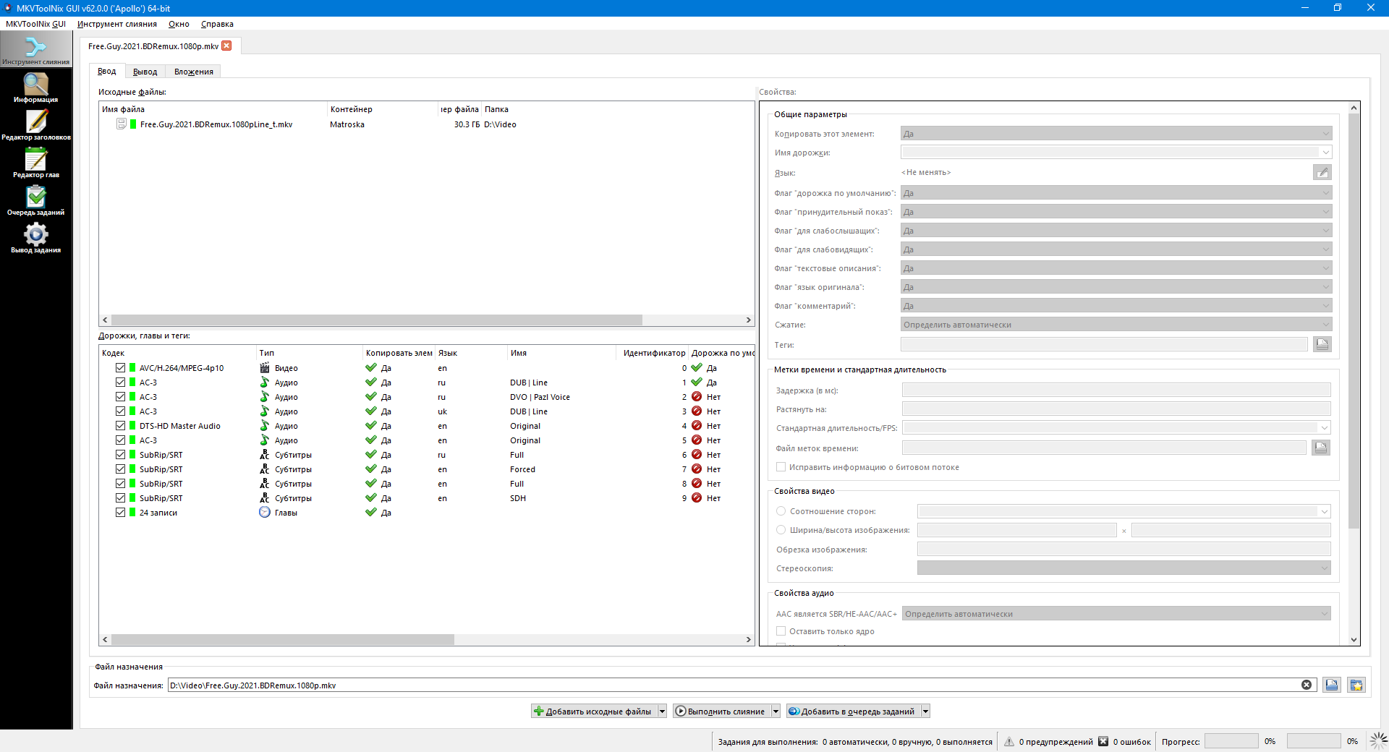Viewport: 1389px width, 752px height.
Task: Switch to the Вывод tab
Action: coord(145,72)
